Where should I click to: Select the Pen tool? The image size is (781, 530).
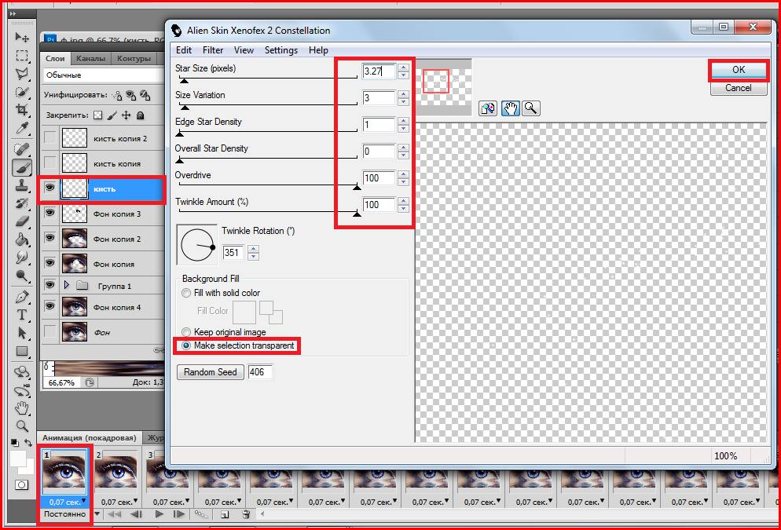[x=22, y=297]
